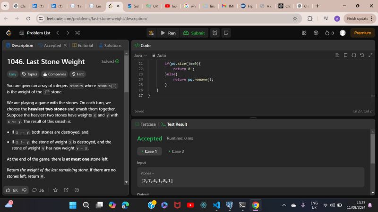Dislike the problem thumbs down
This screenshot has width=378, height=212.
(25, 190)
